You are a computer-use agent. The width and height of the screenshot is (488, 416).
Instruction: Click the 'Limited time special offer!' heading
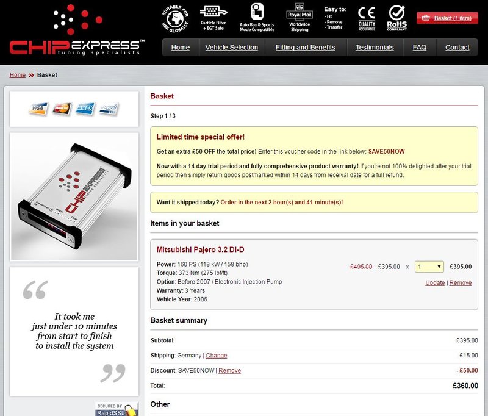(201, 137)
